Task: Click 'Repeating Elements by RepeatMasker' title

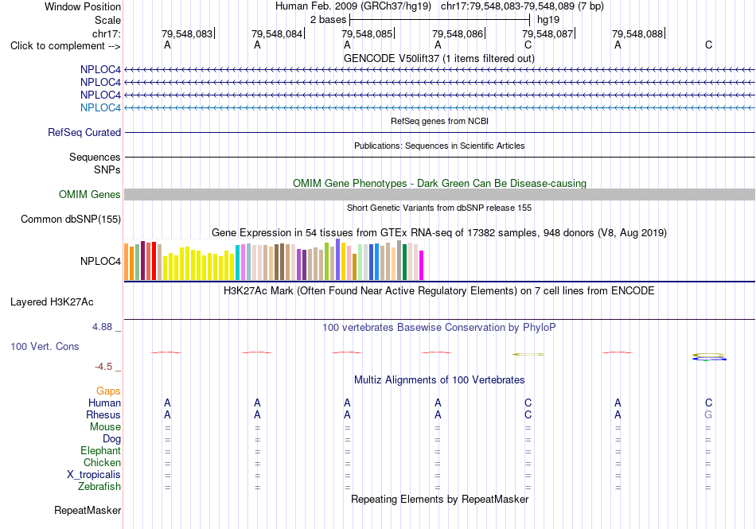Action: click(x=440, y=499)
